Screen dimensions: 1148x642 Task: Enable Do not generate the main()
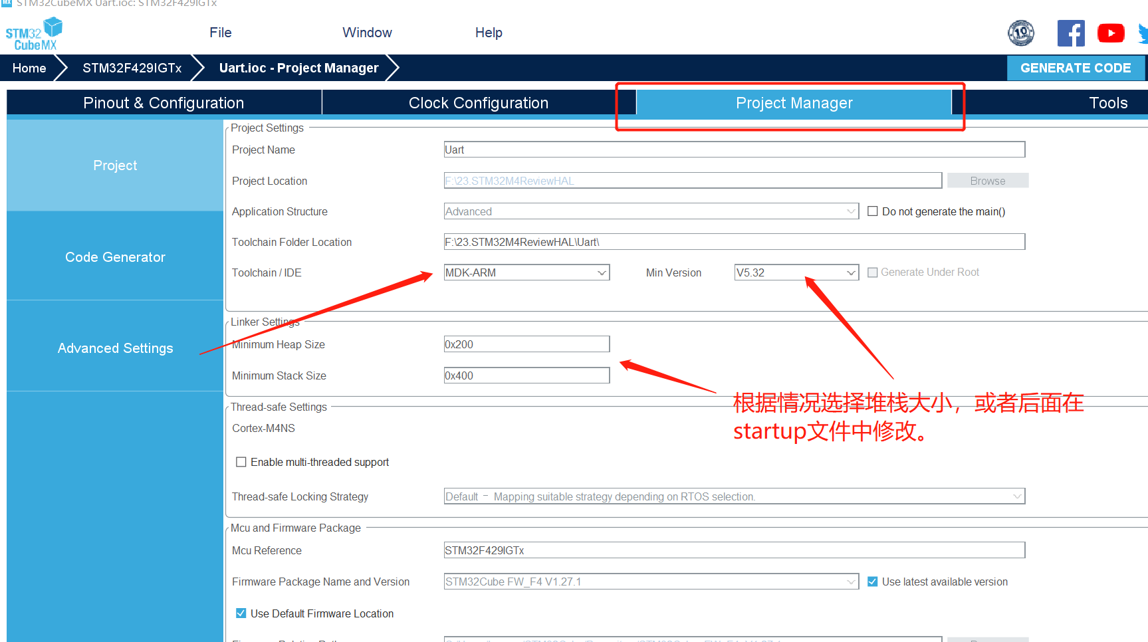pos(873,211)
